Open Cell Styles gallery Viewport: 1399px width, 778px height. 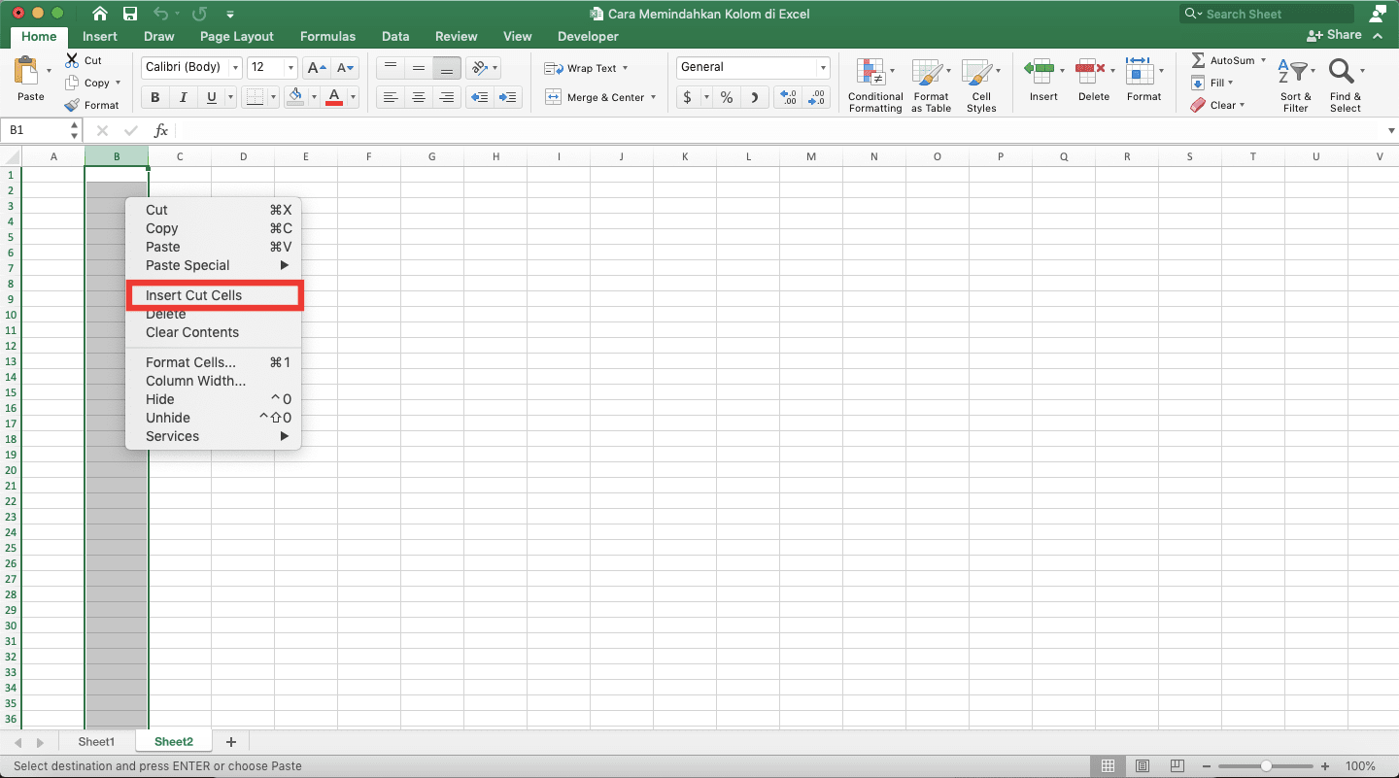pyautogui.click(x=981, y=85)
